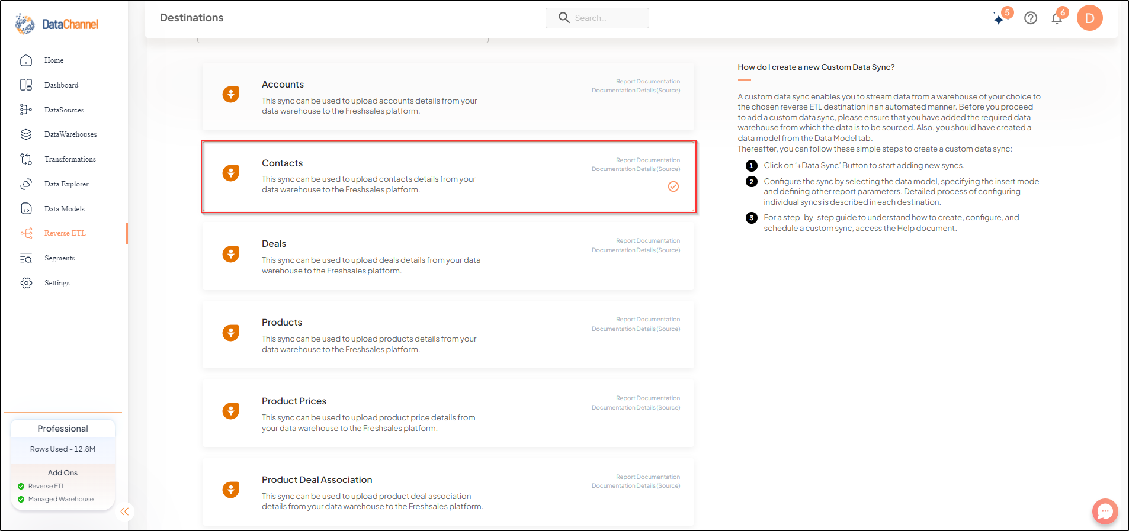Open the chat support bubble
This screenshot has height=531, width=1129.
[x=1105, y=511]
